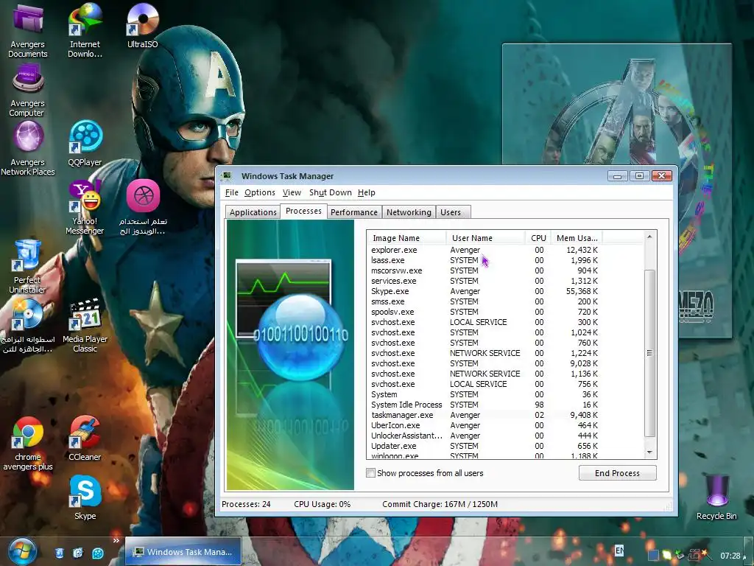Switch to the Performance tab
The width and height of the screenshot is (754, 566).
point(354,212)
